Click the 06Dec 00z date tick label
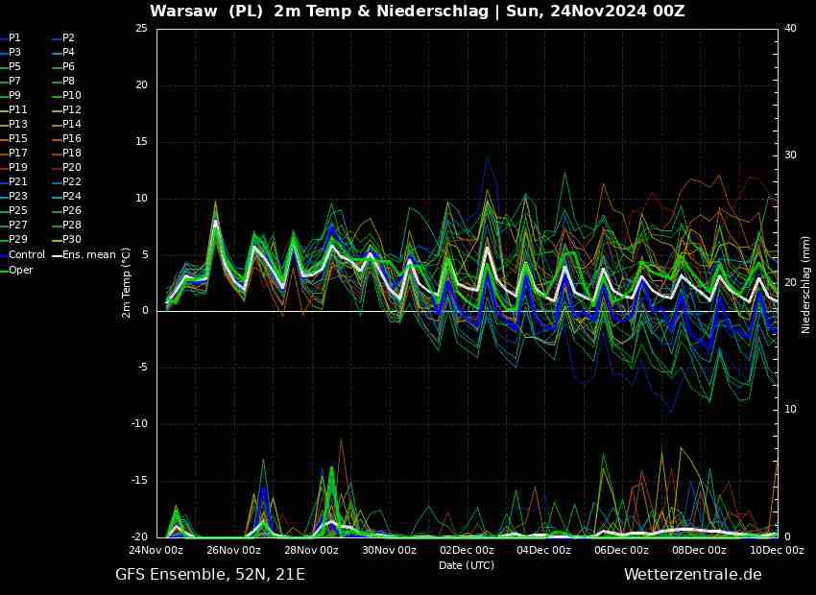The height and width of the screenshot is (595, 816). coord(622,550)
